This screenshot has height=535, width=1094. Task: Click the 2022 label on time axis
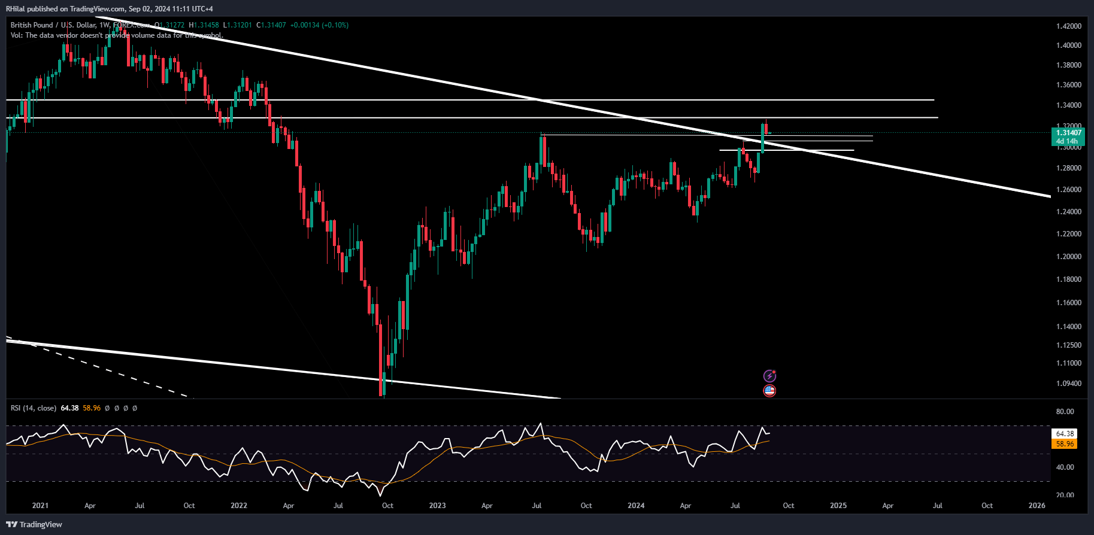239,506
